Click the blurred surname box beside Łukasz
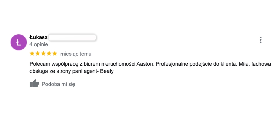277x117 pixels. 72,37
